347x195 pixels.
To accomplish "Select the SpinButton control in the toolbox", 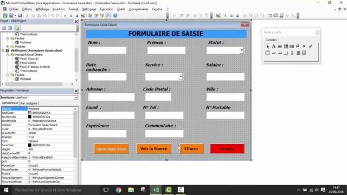I will point(298,53).
